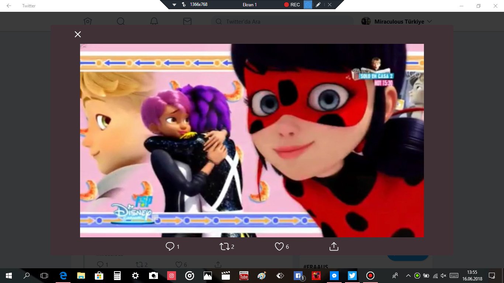Switch to Twitter taskbar icon

coord(352,276)
